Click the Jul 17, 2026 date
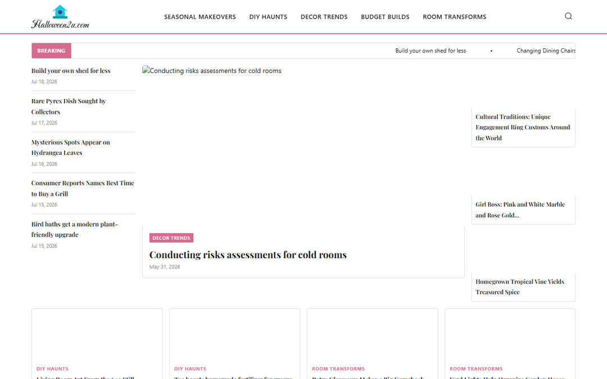The width and height of the screenshot is (607, 379). (x=44, y=122)
